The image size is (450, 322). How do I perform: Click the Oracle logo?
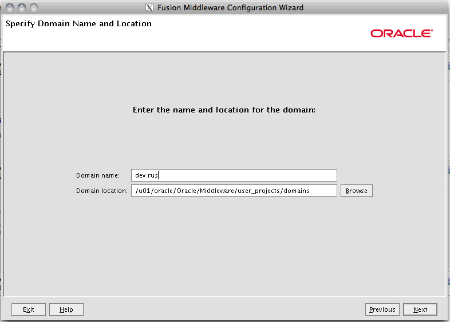pos(401,34)
